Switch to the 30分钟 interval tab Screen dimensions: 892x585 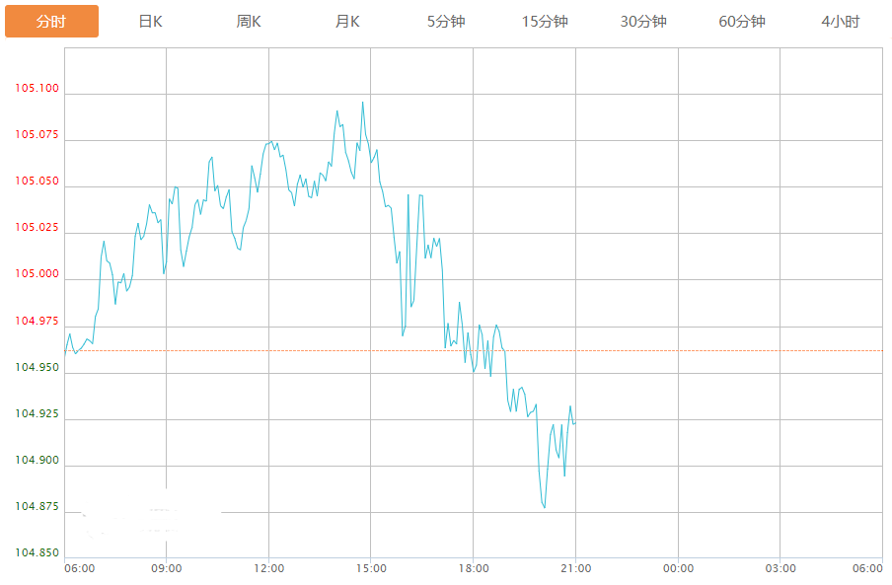tap(643, 22)
